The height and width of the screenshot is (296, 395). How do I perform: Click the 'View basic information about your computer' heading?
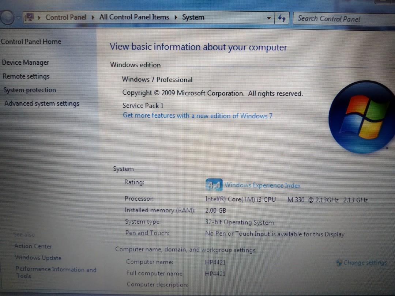(x=198, y=47)
